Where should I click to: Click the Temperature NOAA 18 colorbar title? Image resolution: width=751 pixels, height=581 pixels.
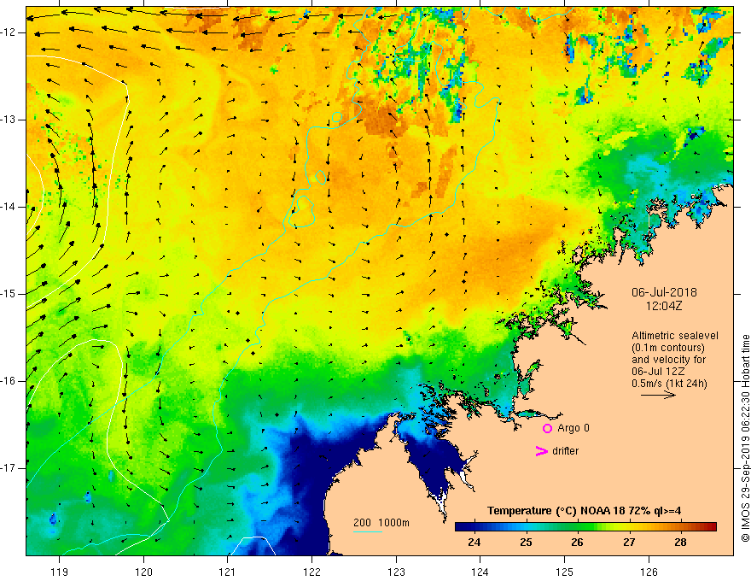(x=585, y=511)
